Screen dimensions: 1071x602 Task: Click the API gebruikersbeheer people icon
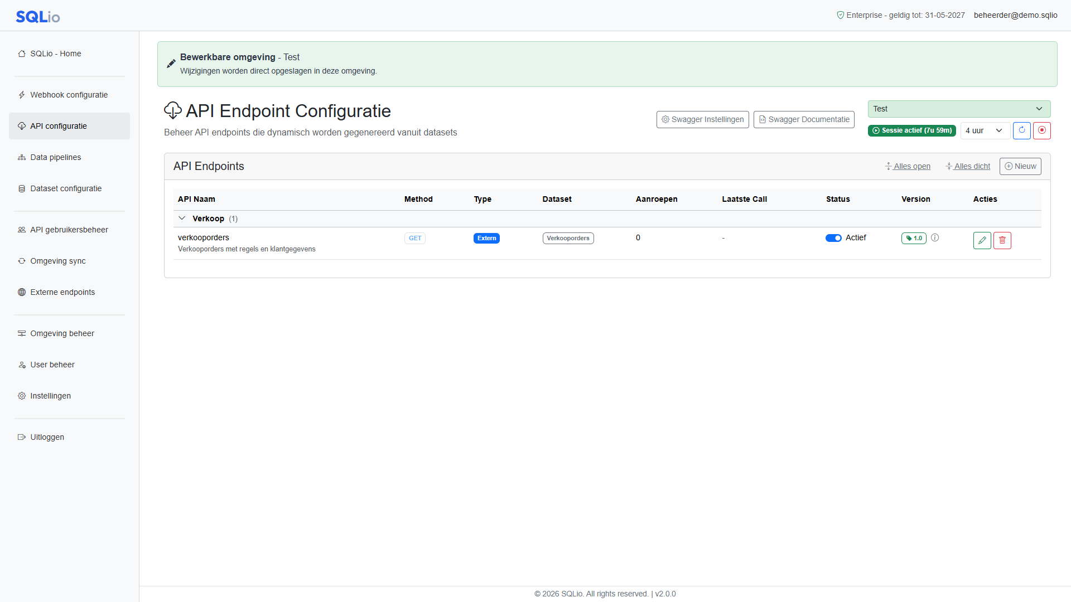(22, 230)
